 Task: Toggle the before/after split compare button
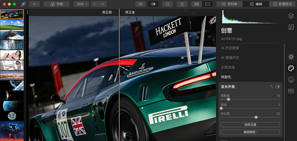[153, 4]
